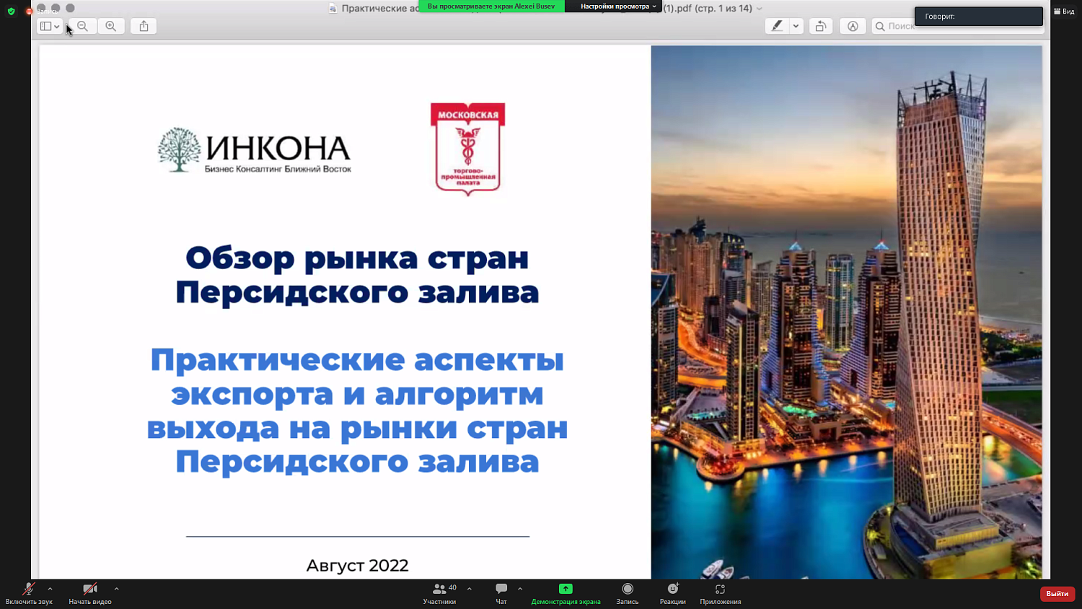Open the Участники (Participants) panel in Zoom
Viewport: 1082px width, 609px height.
coord(441,593)
